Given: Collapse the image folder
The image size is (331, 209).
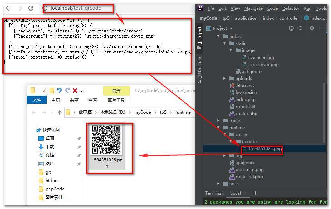Looking at the screenshot, I should tap(231, 50).
